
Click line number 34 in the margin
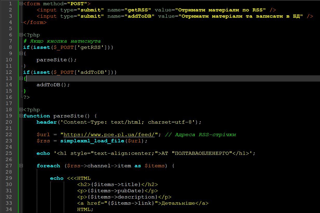coord(9,209)
